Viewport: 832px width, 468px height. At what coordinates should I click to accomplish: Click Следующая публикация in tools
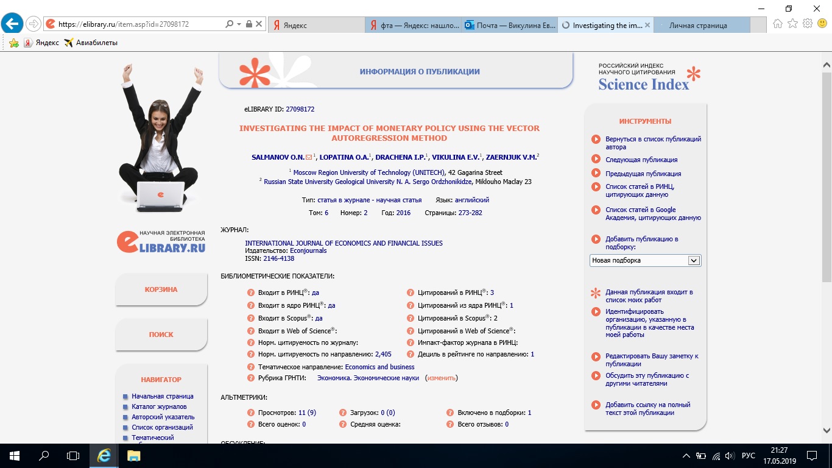coord(641,160)
